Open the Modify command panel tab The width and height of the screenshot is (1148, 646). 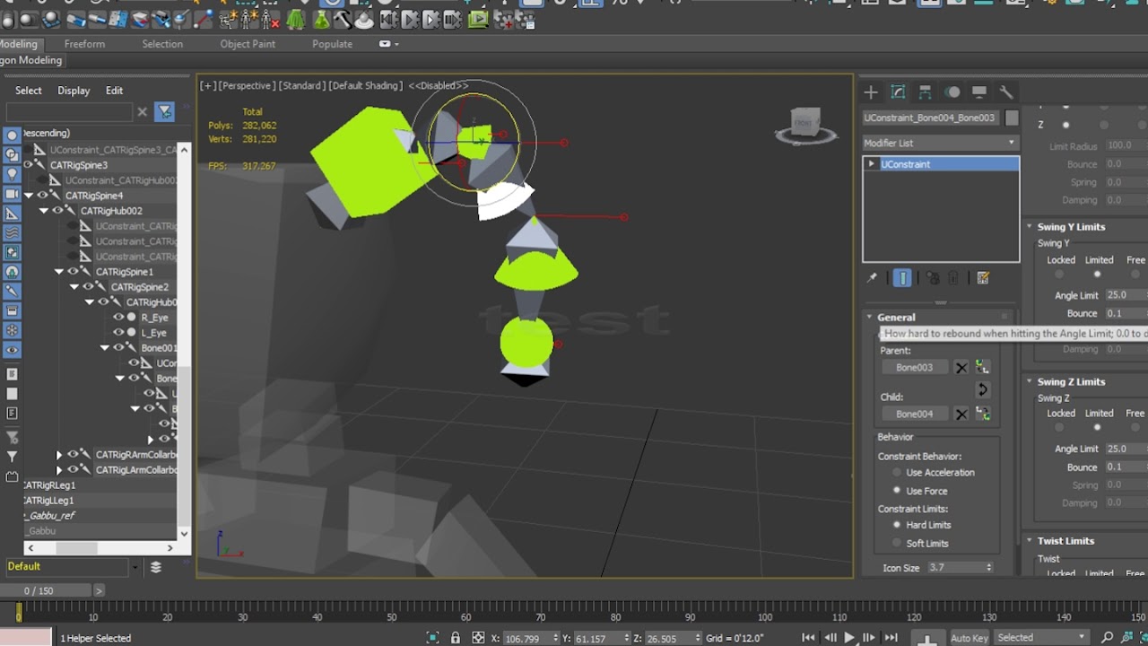[898, 92]
